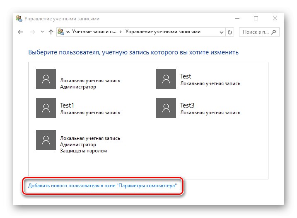The height and width of the screenshot is (218, 297).
Task: Open the address bar history dropdown
Action: click(222, 32)
